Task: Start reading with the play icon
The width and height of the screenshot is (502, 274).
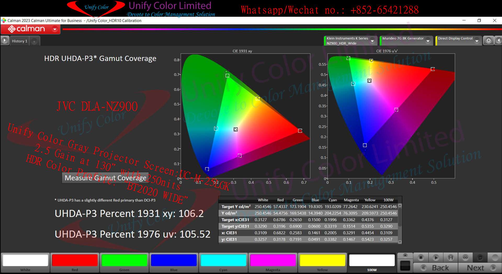Action: tap(436, 258)
